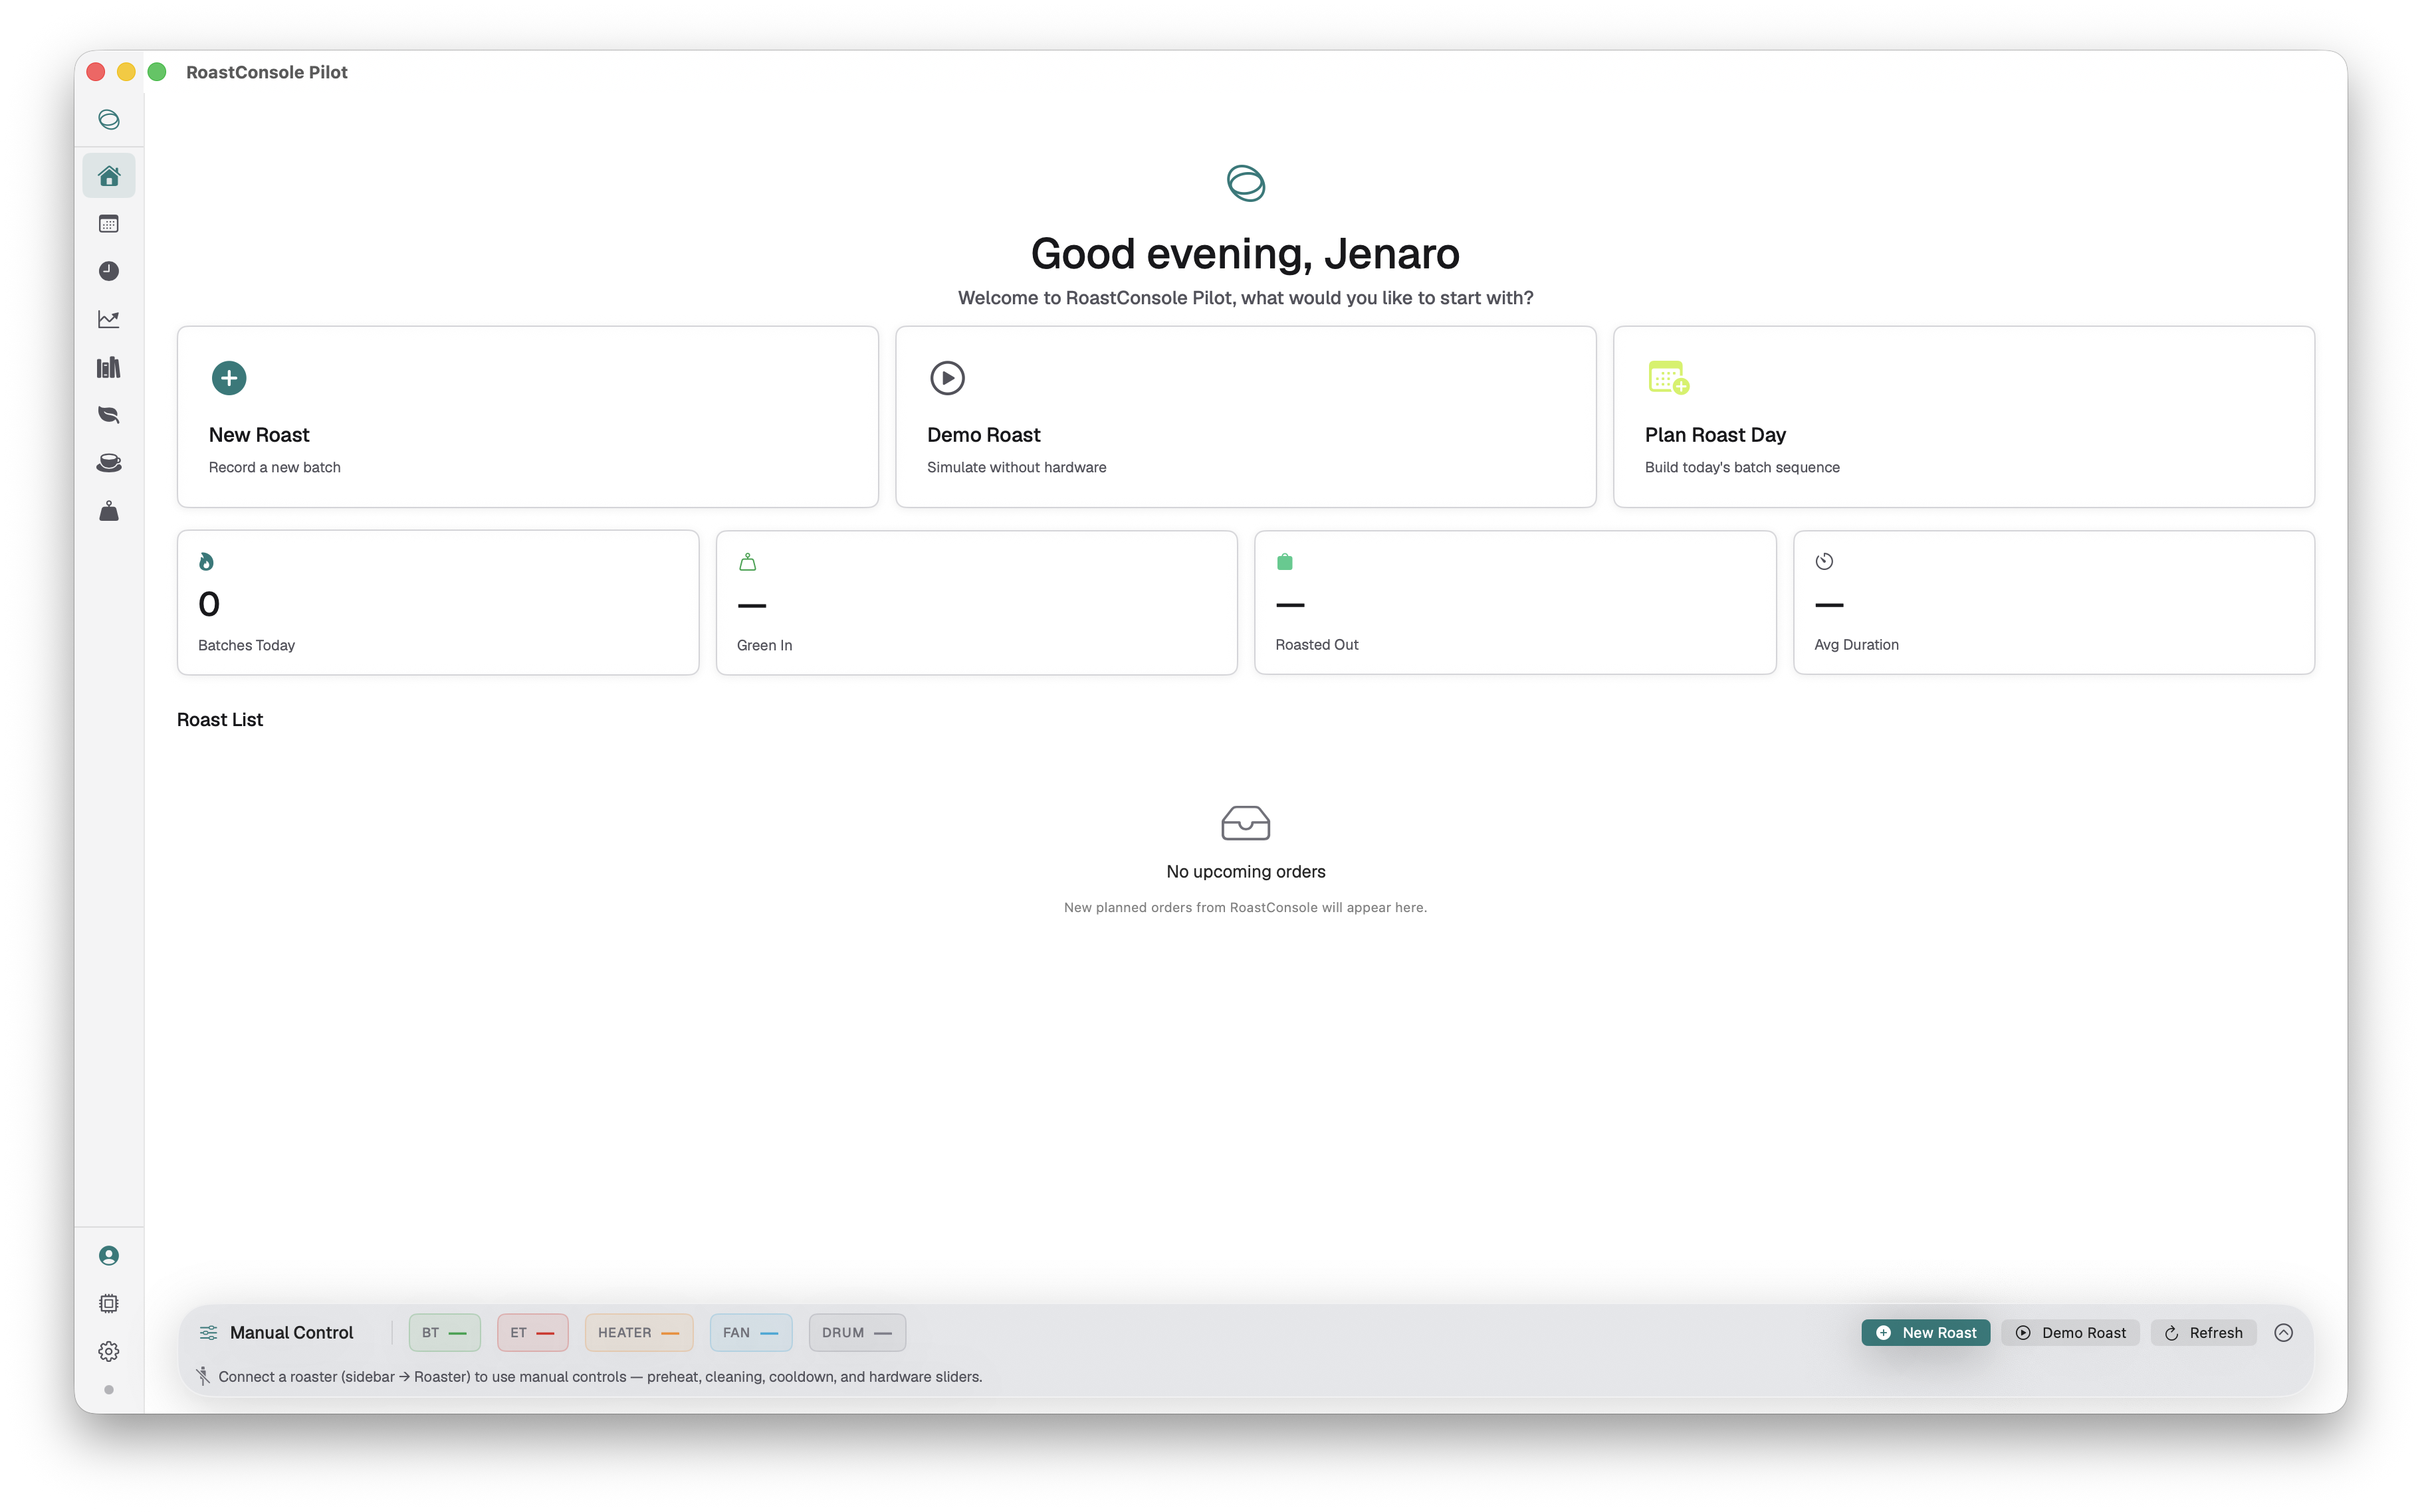Click the RoastConsole logo at sidebar top
The width and height of the screenshot is (2422, 1512).
pos(109,120)
